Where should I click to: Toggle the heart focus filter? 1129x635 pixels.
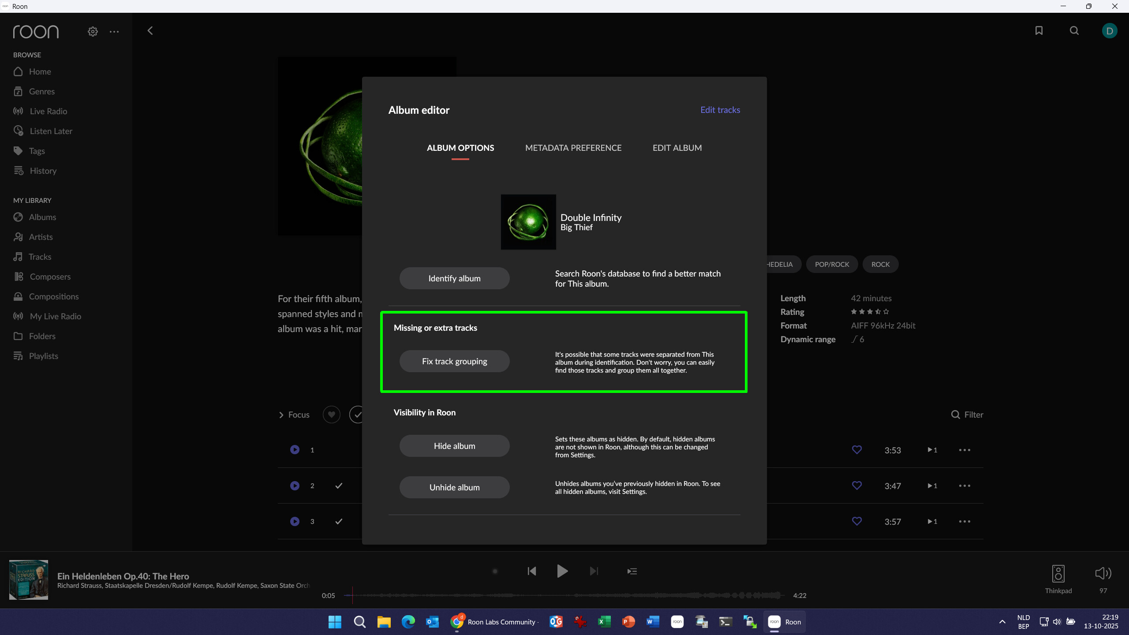[331, 415]
